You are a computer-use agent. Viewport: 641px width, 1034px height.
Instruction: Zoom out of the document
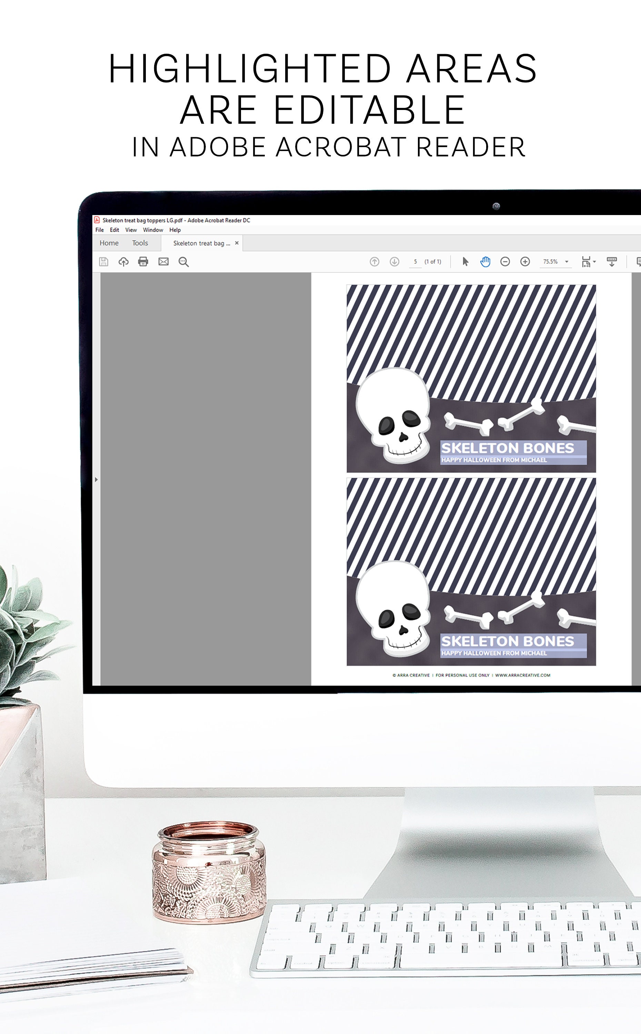point(505,262)
